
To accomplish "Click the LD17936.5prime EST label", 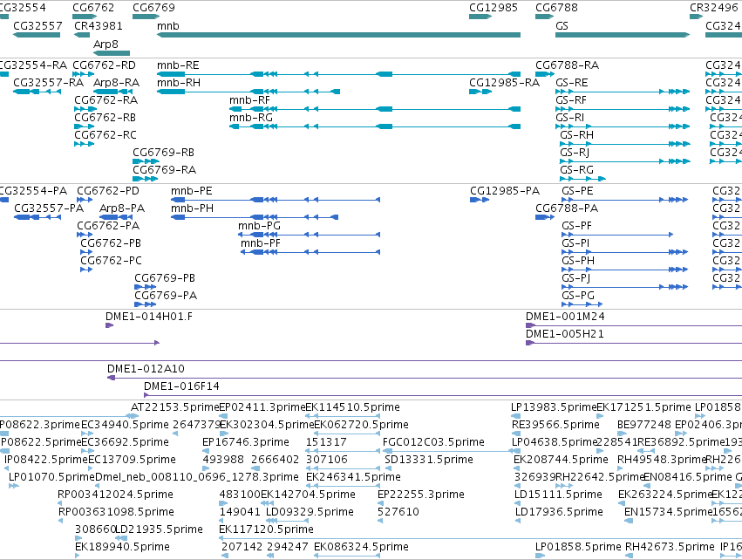I will (559, 512).
